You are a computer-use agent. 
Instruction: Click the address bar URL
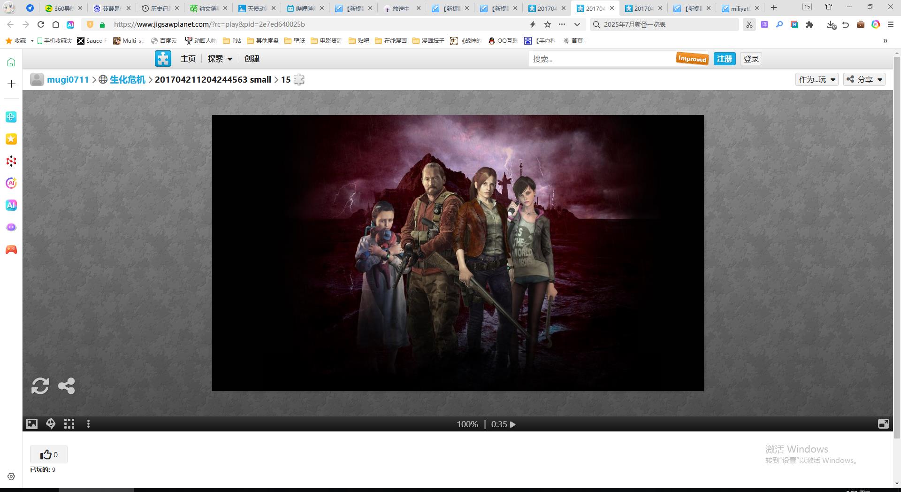(x=209, y=24)
